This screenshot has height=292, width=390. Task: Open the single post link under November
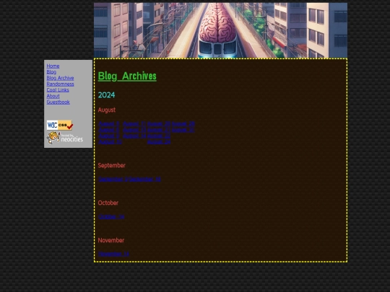[x=113, y=254]
